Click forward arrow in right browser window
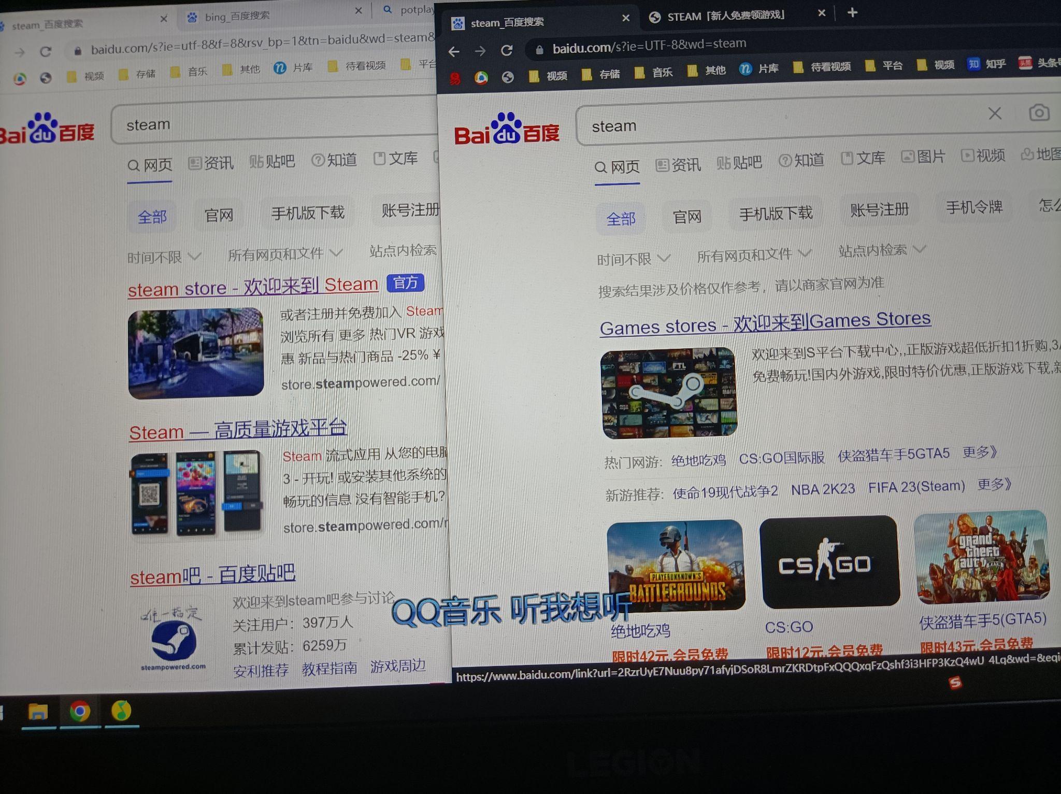This screenshot has height=794, width=1061. click(480, 51)
